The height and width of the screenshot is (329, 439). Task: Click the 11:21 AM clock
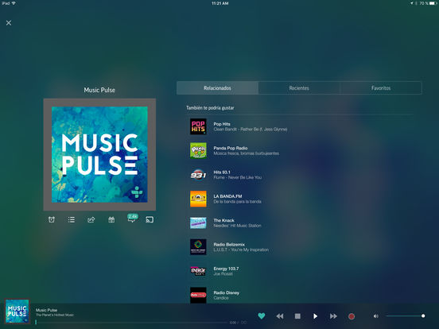tap(219, 3)
